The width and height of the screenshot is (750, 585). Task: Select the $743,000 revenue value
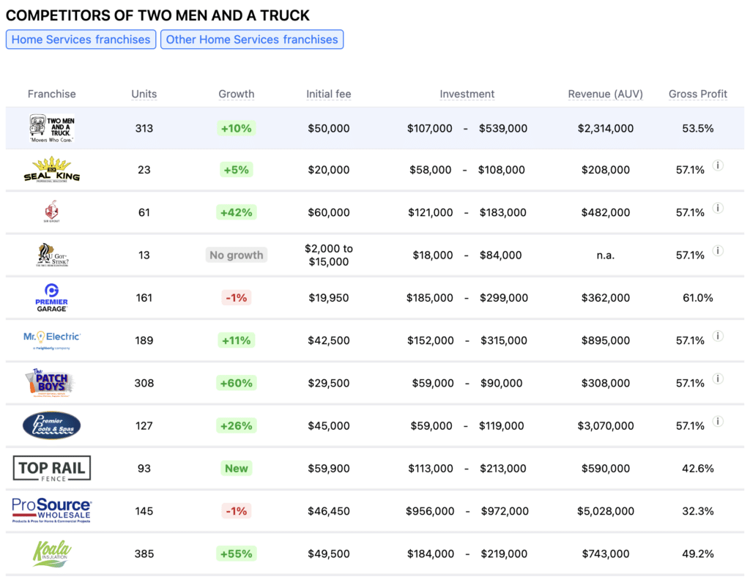[605, 554]
